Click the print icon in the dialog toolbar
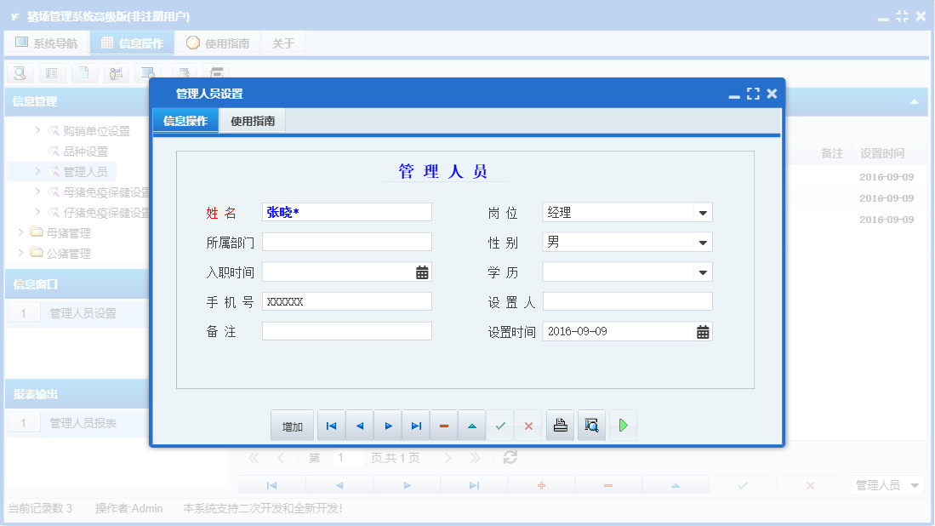This screenshot has height=526, width=935. pyautogui.click(x=559, y=425)
